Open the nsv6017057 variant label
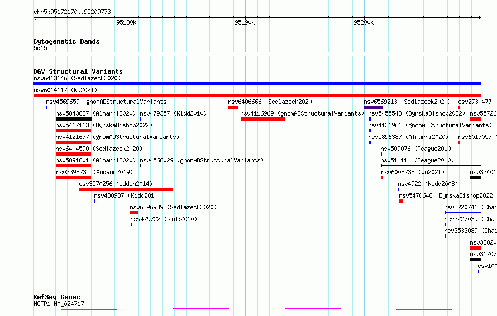This screenshot has width=497, height=316. click(x=477, y=137)
